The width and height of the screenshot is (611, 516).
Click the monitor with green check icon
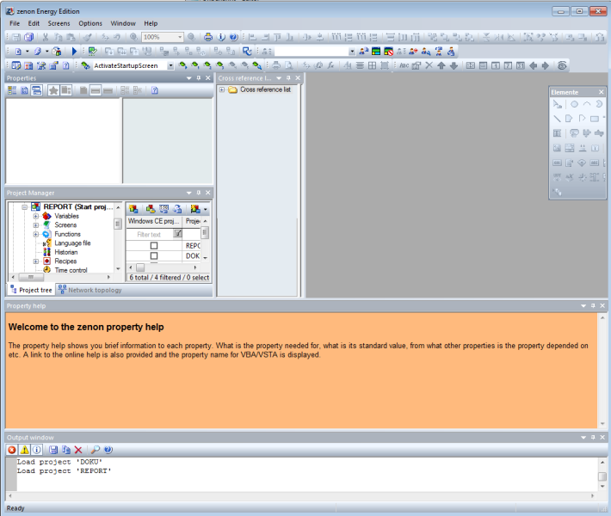[92, 51]
